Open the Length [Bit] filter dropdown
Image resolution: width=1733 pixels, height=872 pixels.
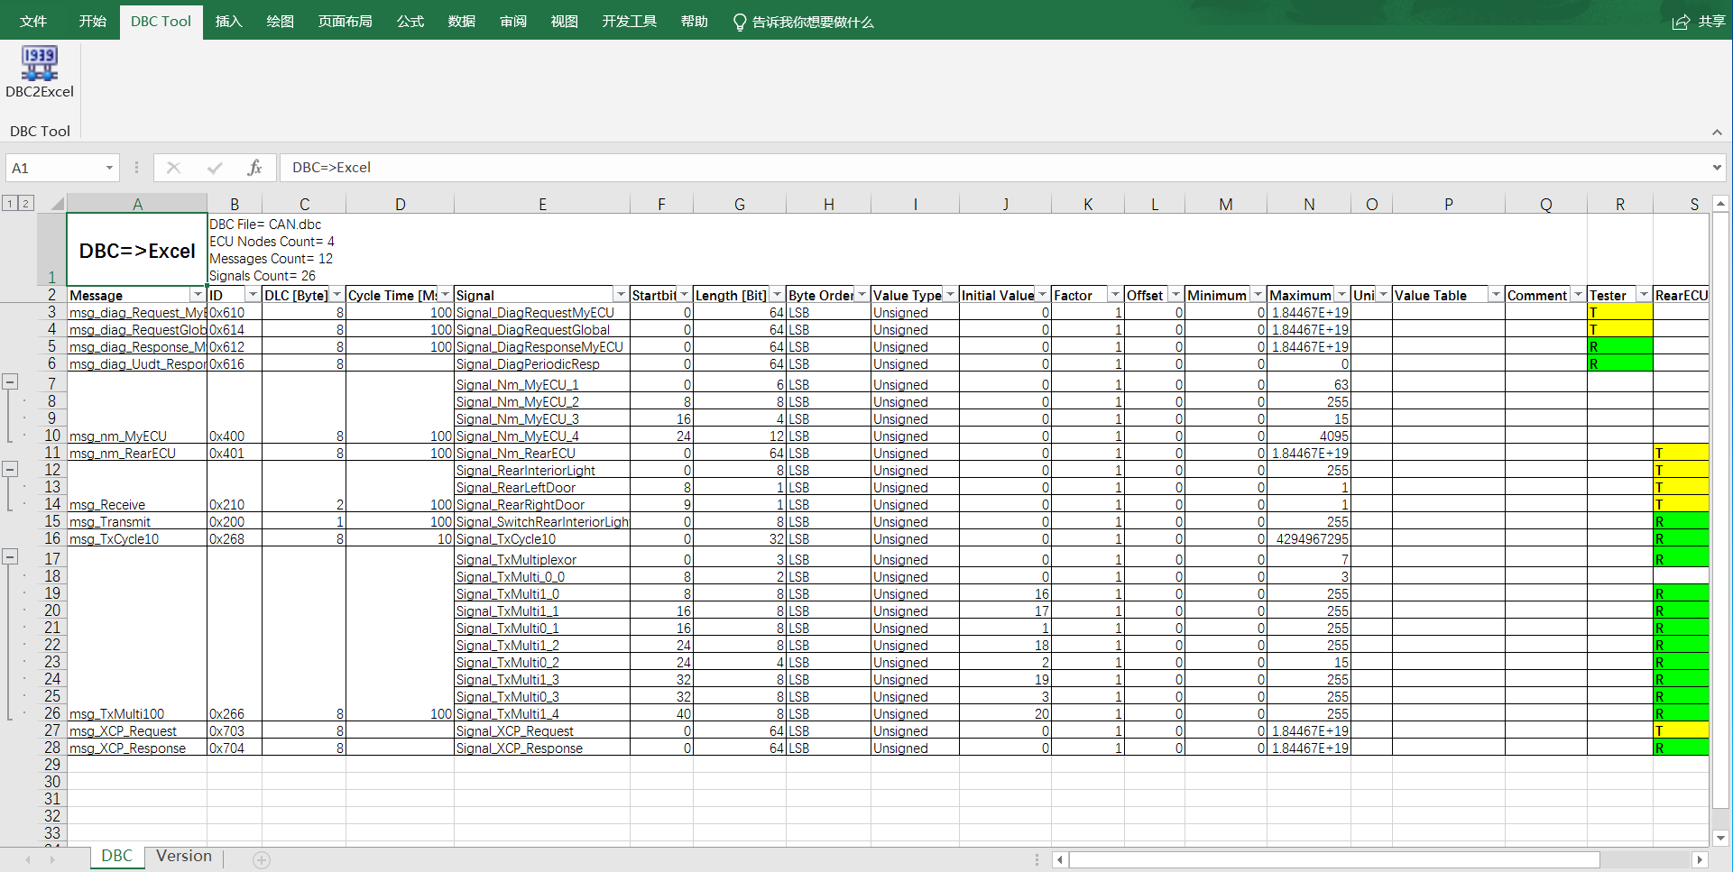[x=777, y=295]
